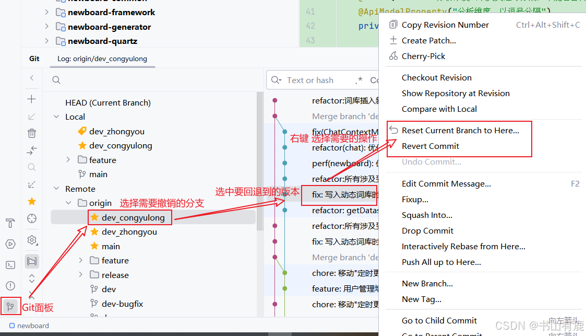Click the Navigate Log to Branch target icon
The width and height of the screenshot is (586, 336).
coord(32,218)
